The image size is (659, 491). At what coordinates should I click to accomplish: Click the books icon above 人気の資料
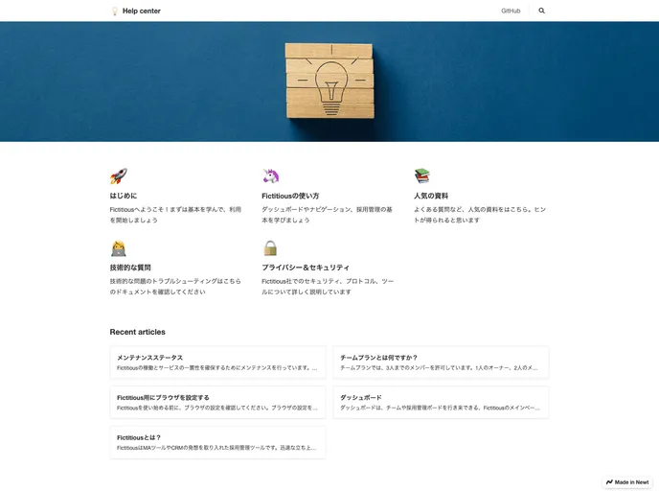pyautogui.click(x=422, y=176)
